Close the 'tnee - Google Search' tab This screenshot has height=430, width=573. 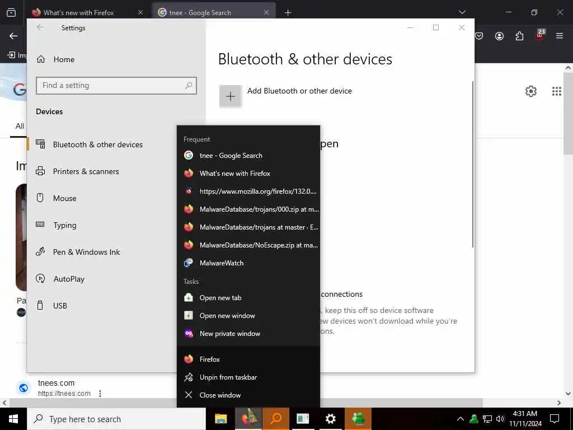point(266,12)
